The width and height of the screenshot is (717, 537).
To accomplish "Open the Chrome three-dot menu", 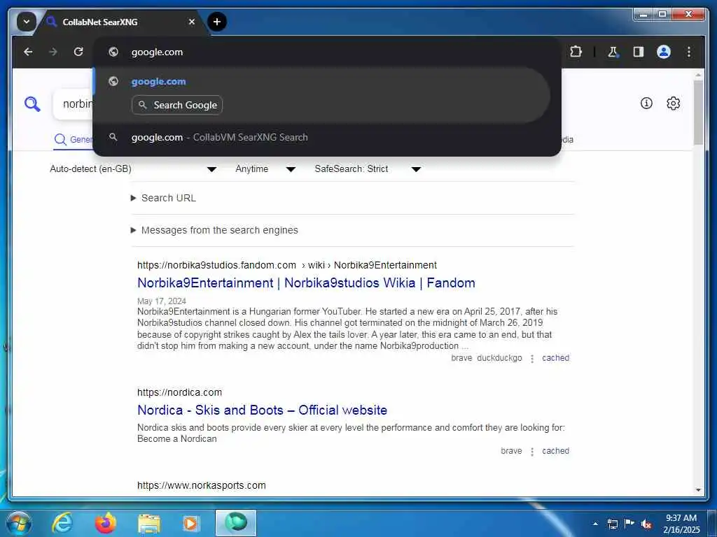I will (x=689, y=52).
